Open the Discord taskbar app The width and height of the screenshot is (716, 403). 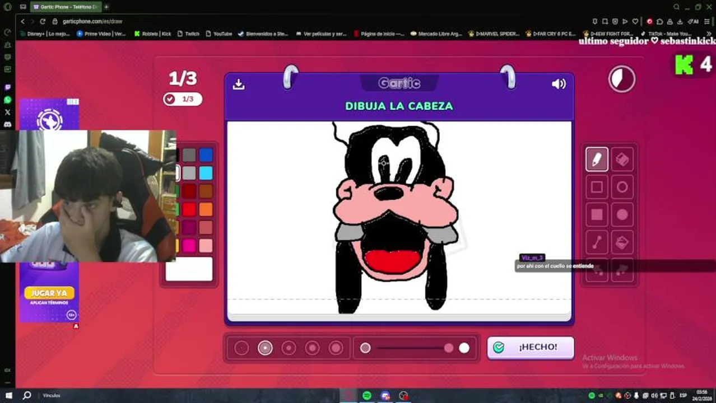tap(385, 396)
